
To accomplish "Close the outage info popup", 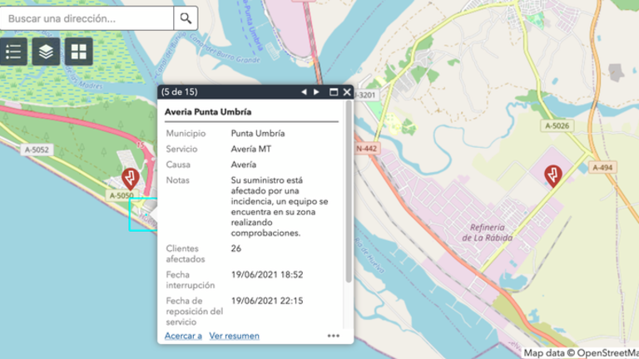I will pos(347,91).
